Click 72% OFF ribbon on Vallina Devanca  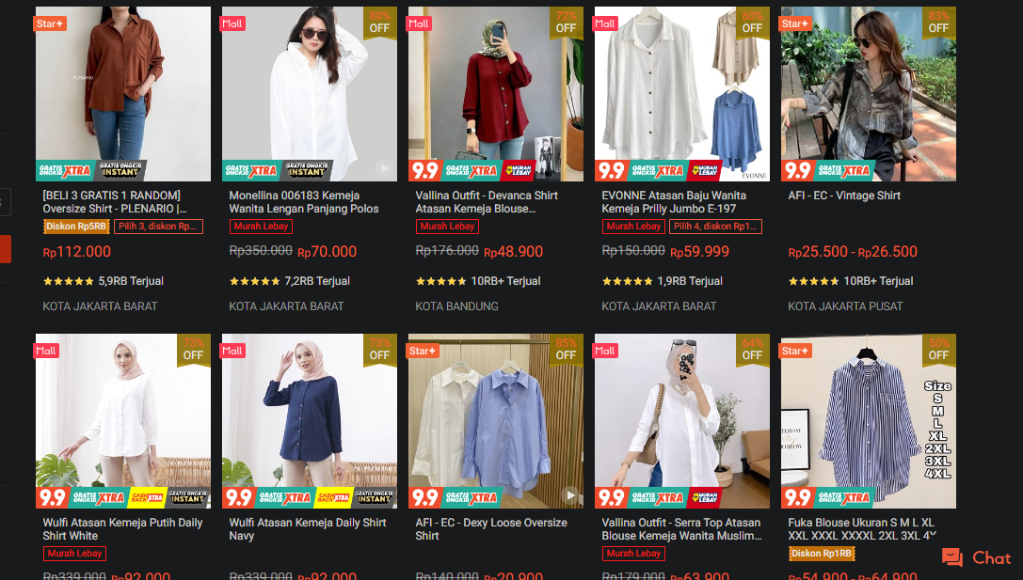567,23
